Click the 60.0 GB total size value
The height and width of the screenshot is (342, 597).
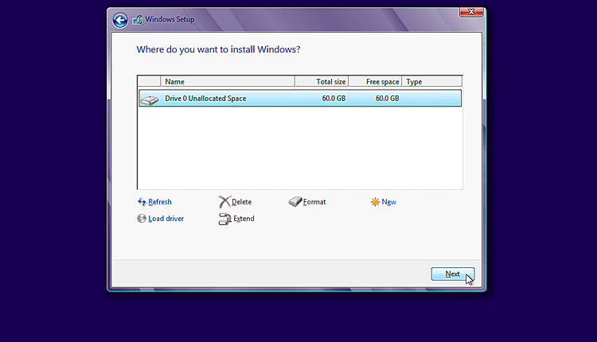point(334,98)
